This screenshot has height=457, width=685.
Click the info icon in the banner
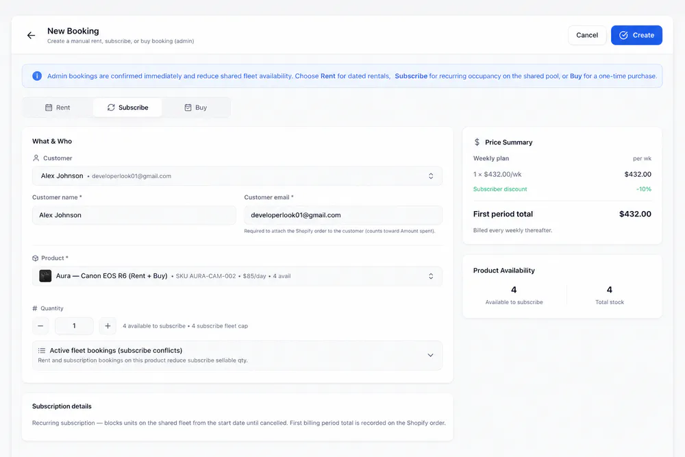pos(37,76)
